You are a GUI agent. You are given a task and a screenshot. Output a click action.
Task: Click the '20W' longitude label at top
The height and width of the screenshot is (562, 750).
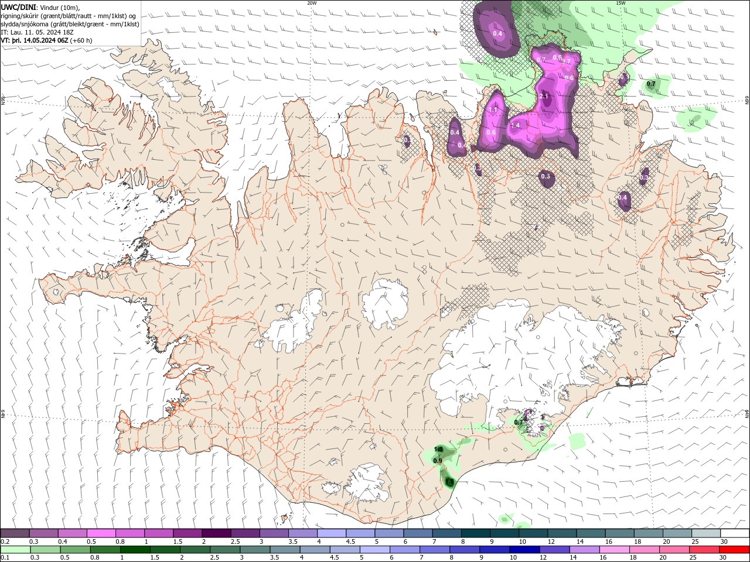[312, 3]
